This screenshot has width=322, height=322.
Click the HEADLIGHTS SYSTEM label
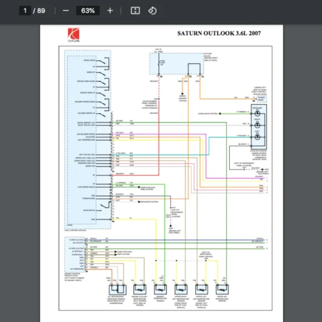pos(208,114)
